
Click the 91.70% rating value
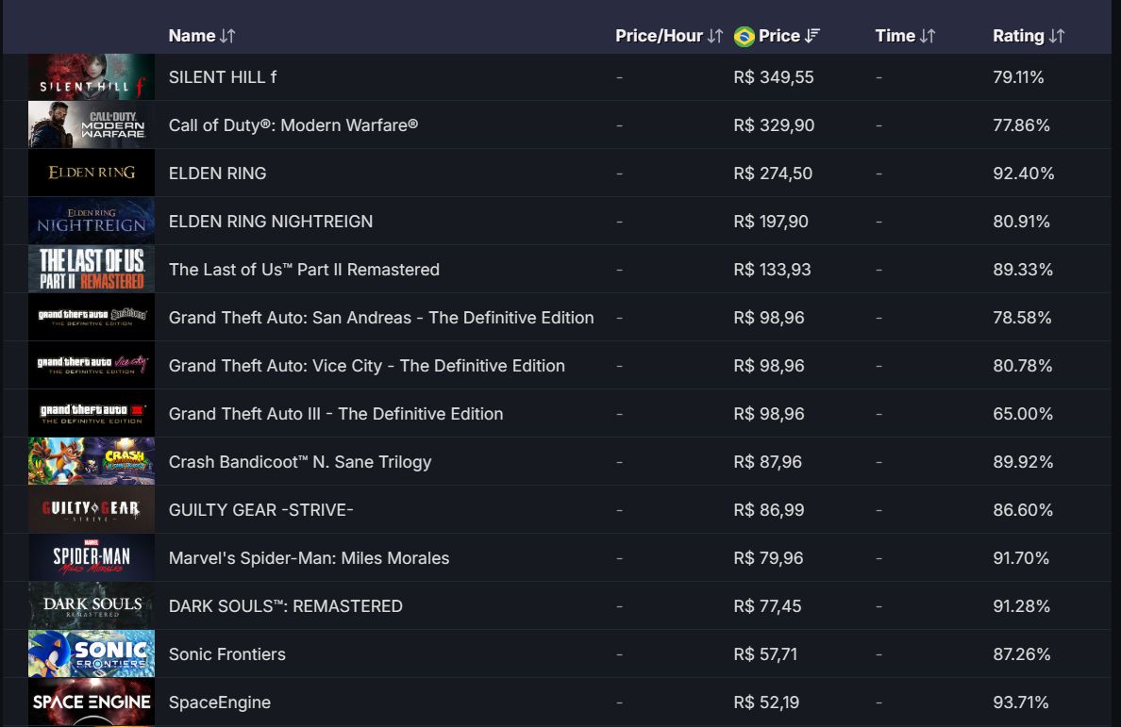click(x=1021, y=558)
